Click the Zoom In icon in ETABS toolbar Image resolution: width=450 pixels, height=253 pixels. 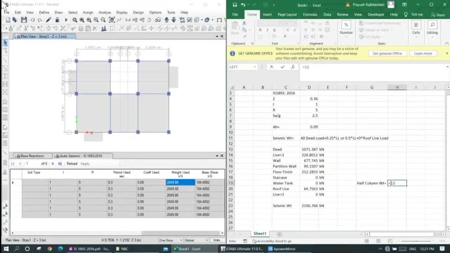(96, 20)
